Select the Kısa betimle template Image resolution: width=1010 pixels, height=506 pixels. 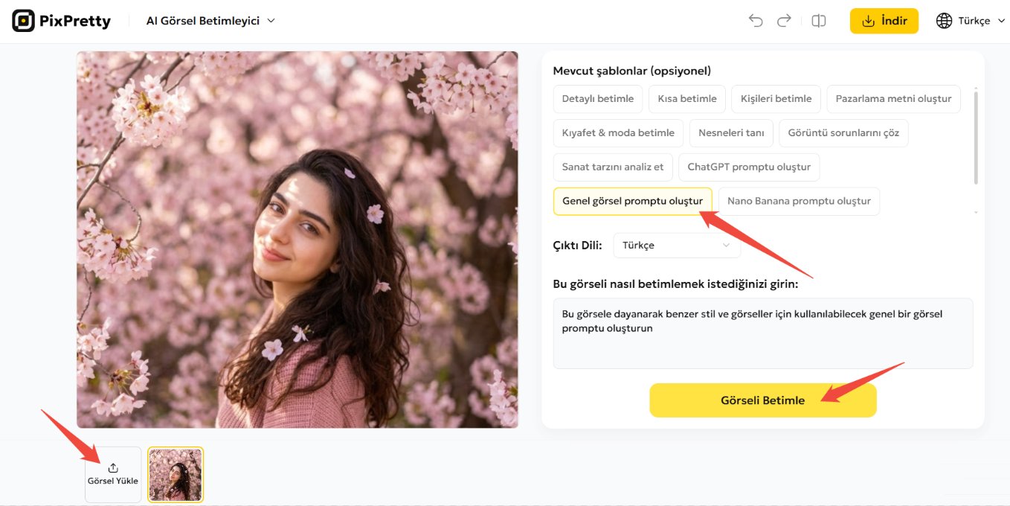[686, 98]
